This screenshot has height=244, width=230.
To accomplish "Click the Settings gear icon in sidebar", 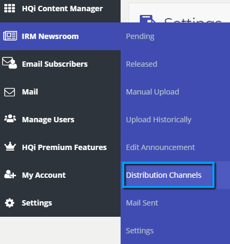I will (10, 203).
